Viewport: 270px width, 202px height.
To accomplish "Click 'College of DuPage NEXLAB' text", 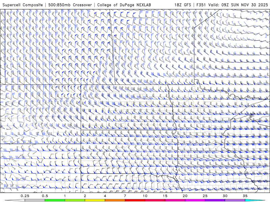I will [124, 5].
